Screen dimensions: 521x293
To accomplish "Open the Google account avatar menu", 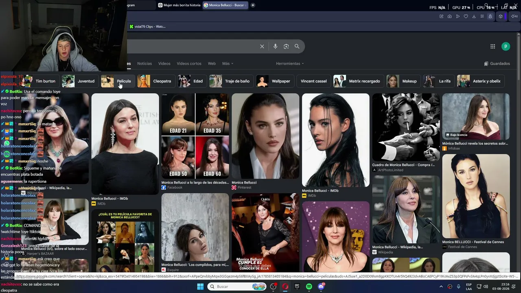I will click(x=506, y=46).
